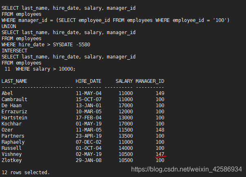Click the UNION keyword in the query
Image resolution: width=246 pixels, height=177 pixels.
click(x=9, y=26)
